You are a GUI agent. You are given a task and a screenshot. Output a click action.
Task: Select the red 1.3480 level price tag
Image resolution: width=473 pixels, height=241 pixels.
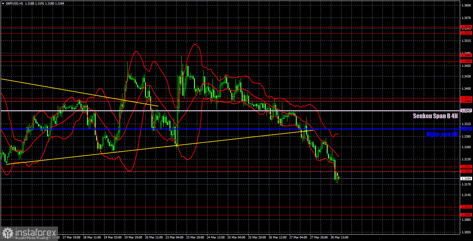tap(466, 55)
